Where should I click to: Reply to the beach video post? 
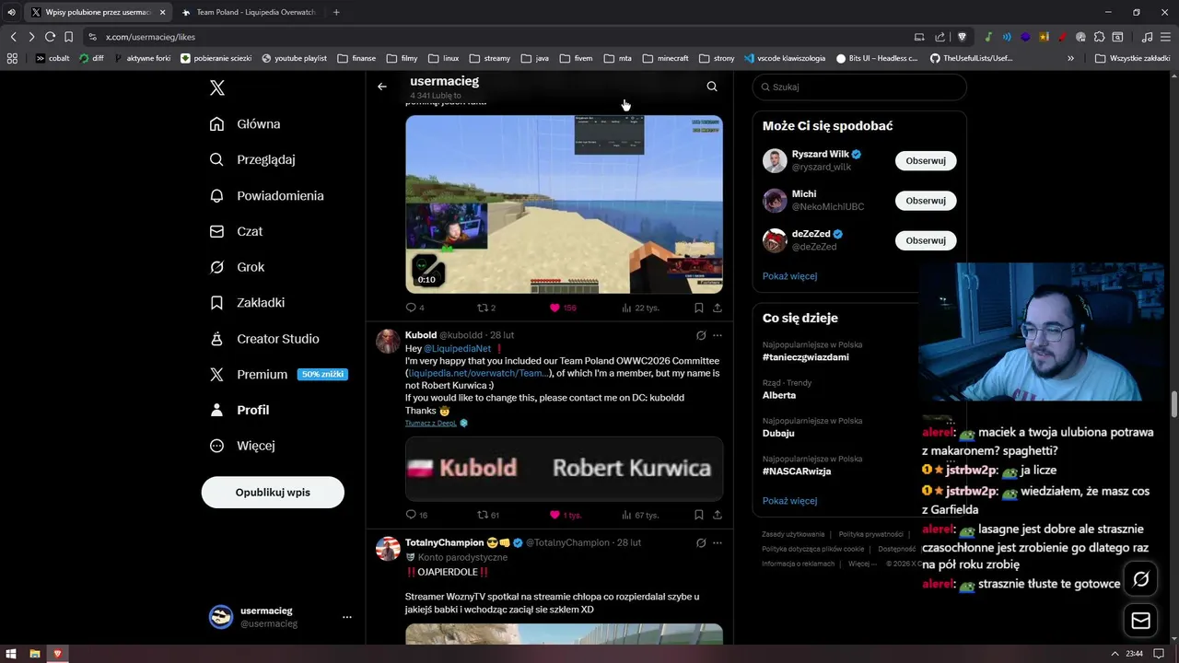(x=414, y=308)
